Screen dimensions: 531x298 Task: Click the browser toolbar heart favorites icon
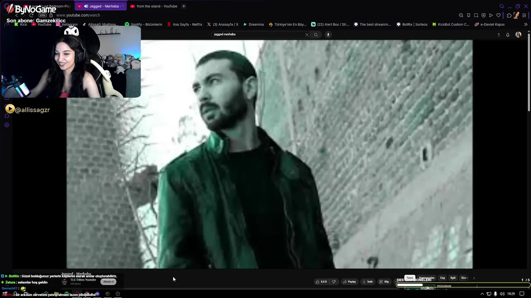pyautogui.click(x=498, y=15)
